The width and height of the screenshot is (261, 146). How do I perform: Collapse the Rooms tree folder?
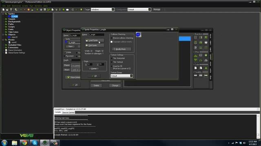[3, 40]
